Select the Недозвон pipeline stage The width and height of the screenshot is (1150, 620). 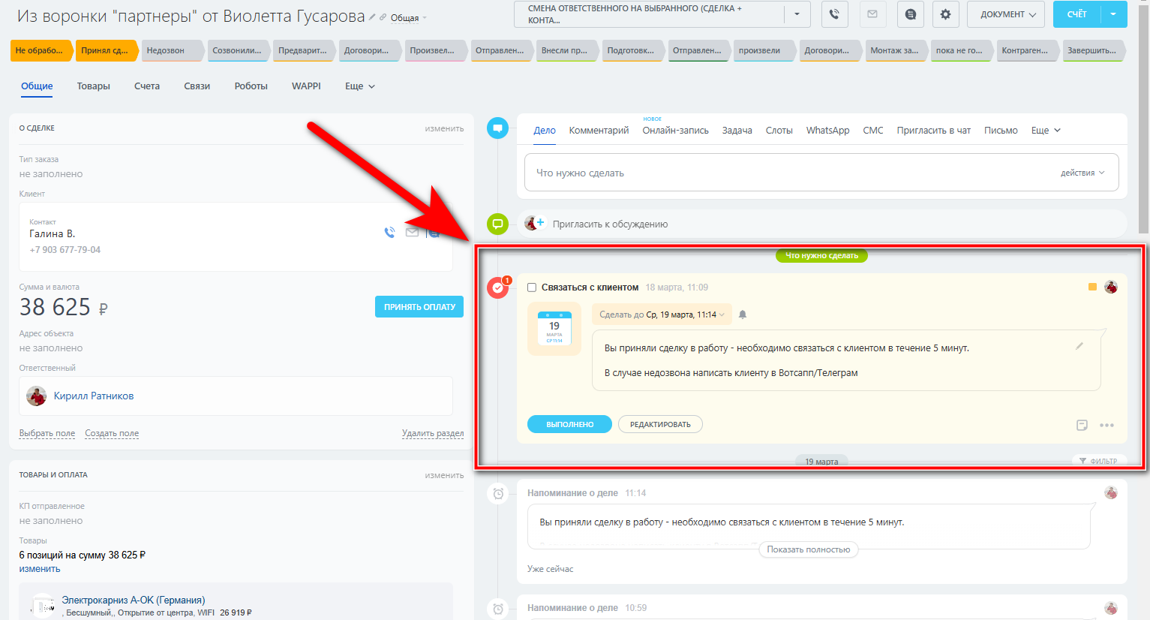tap(171, 50)
